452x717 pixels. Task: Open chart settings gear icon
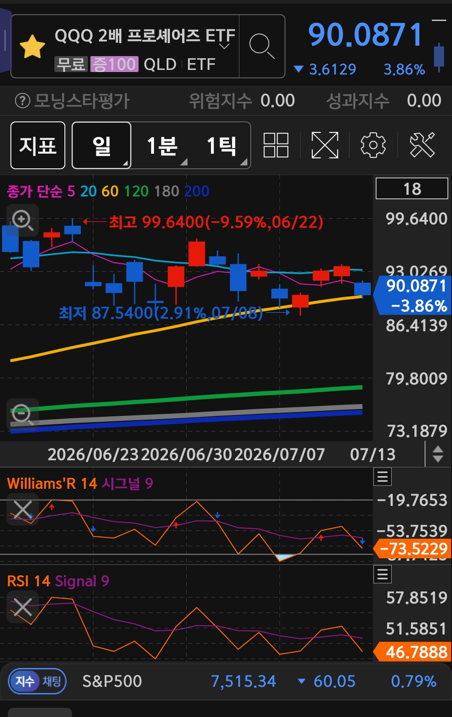pos(373,145)
